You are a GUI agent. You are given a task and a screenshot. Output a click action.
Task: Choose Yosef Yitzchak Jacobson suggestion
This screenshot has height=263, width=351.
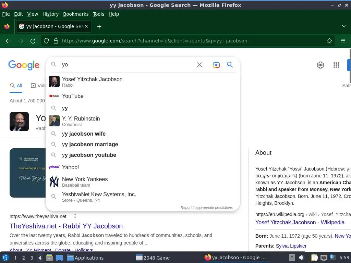[143, 82]
